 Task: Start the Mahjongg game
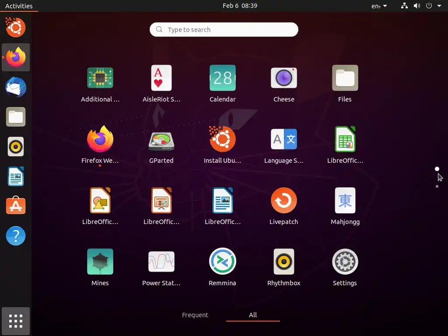point(345,200)
